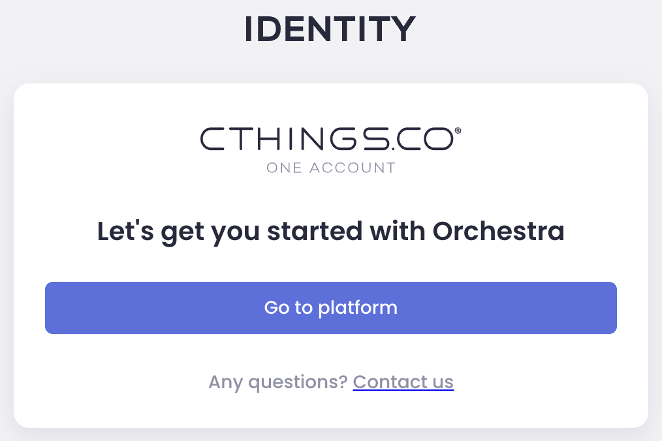Click the Let's get you started heading
662x441 pixels.
pos(330,232)
